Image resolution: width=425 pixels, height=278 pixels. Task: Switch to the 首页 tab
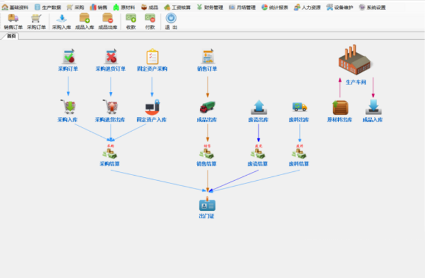[x=11, y=36]
